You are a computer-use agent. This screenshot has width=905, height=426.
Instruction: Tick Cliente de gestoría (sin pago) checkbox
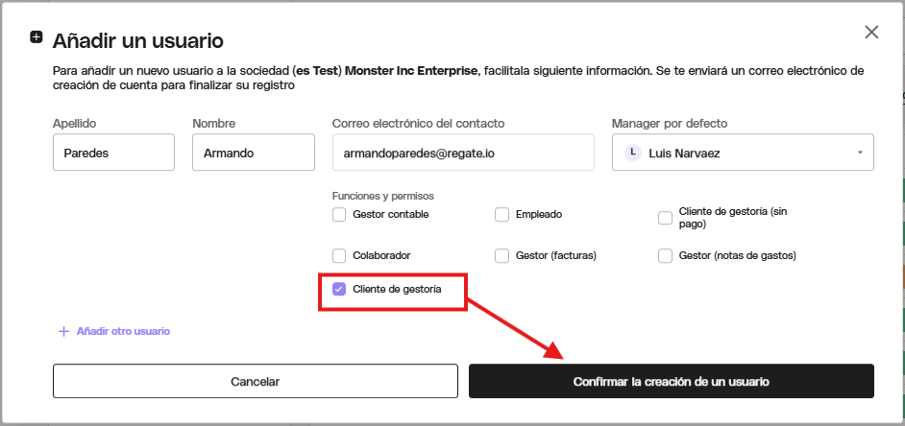(666, 218)
